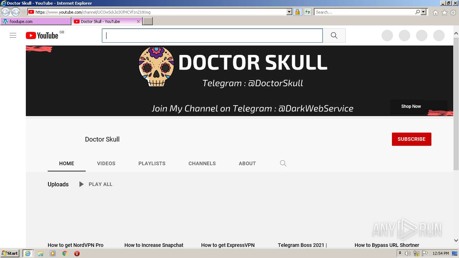Open the Opera taskbar icon
The height and width of the screenshot is (258, 459).
(77, 253)
